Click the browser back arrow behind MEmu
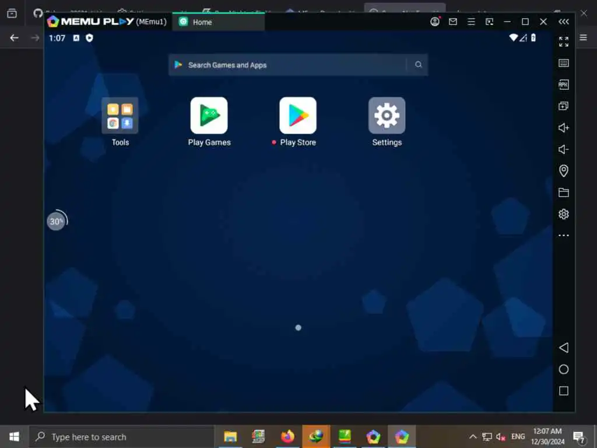This screenshot has width=597, height=448. click(14, 38)
